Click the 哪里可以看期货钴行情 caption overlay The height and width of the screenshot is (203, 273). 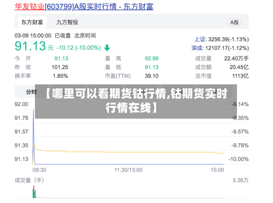(x=136, y=101)
